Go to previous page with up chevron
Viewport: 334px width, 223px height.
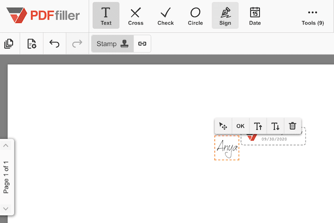tap(6, 146)
